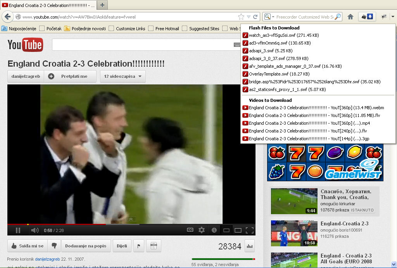Viewport: 397px width, 268px height.
Task: Click Dodavanje na popis button
Action: tap(86, 246)
